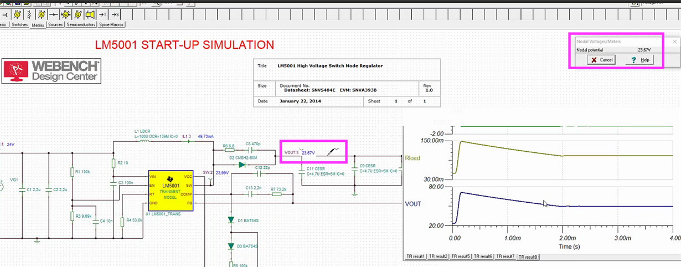Select the Ammeter component icon
This screenshot has height=267, width=681.
(x=42, y=14)
